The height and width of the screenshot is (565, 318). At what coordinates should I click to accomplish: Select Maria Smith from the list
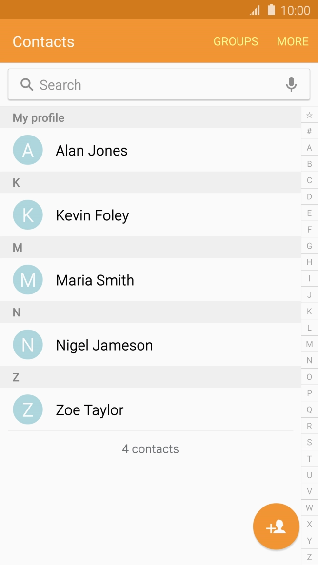coord(95,280)
